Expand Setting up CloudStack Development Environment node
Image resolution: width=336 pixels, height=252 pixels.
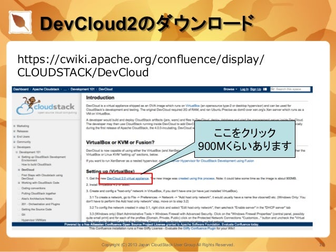(x=19, y=157)
